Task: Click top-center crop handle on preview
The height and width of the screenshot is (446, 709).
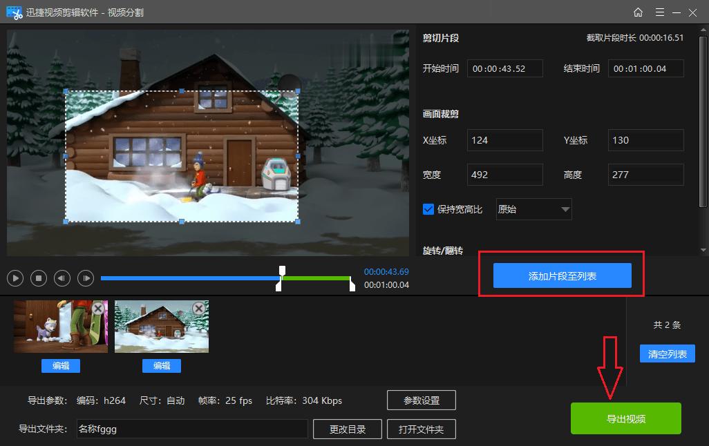Action: click(182, 91)
